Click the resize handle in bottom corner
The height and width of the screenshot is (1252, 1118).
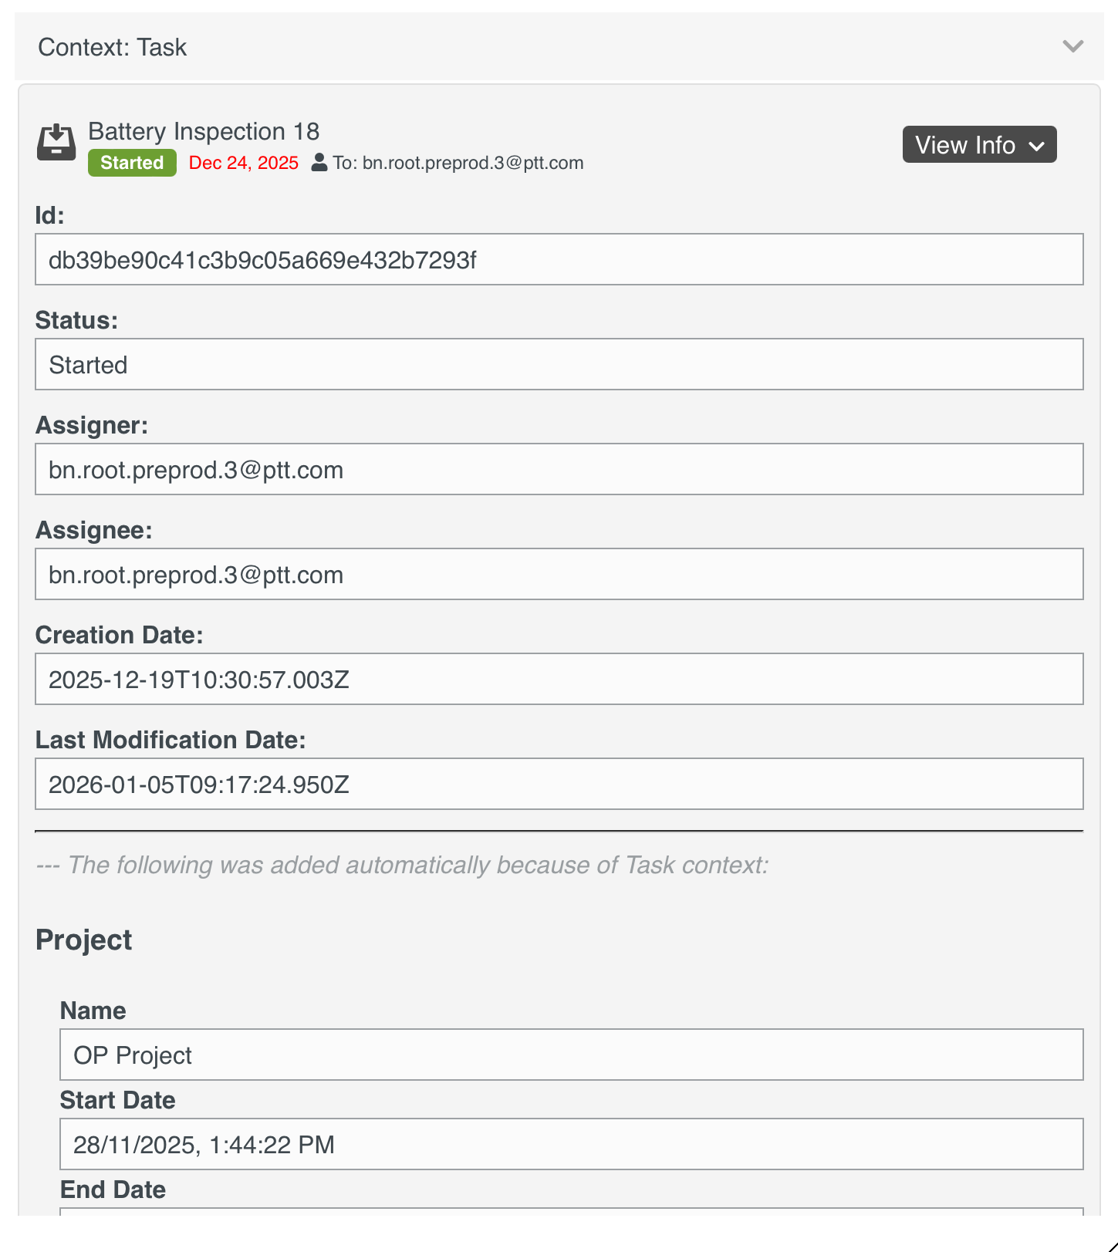pos(1112,1245)
